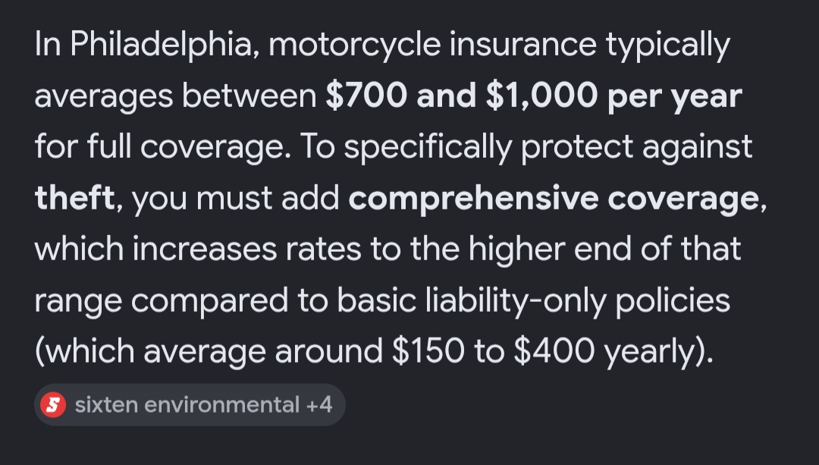Click the word "typically" in first line

tap(667, 45)
